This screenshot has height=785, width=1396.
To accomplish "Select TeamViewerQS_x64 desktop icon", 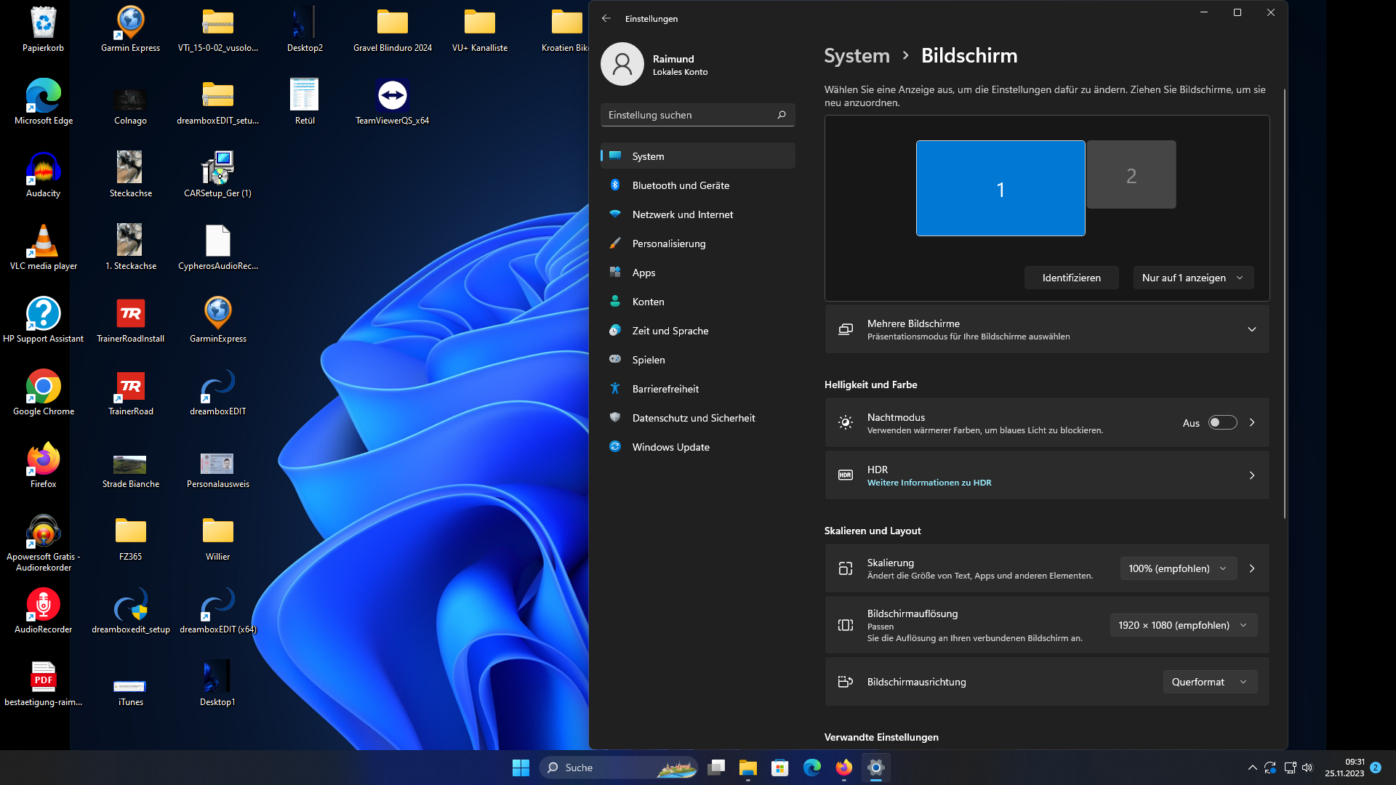I will 392,96.
